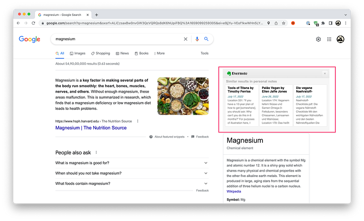
Task: Open the Google apps grid
Action: [329, 39]
